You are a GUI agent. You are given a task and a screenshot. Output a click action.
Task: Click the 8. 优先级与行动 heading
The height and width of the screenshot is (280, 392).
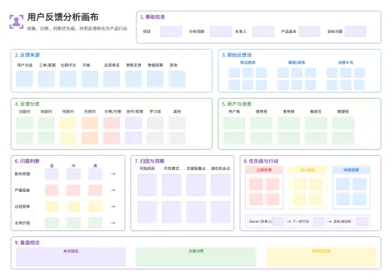point(261,161)
